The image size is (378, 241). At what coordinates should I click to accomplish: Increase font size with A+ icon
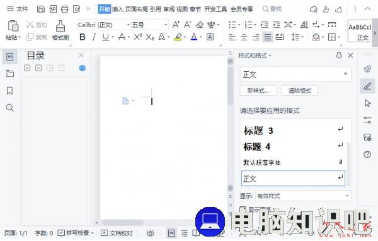(176, 25)
